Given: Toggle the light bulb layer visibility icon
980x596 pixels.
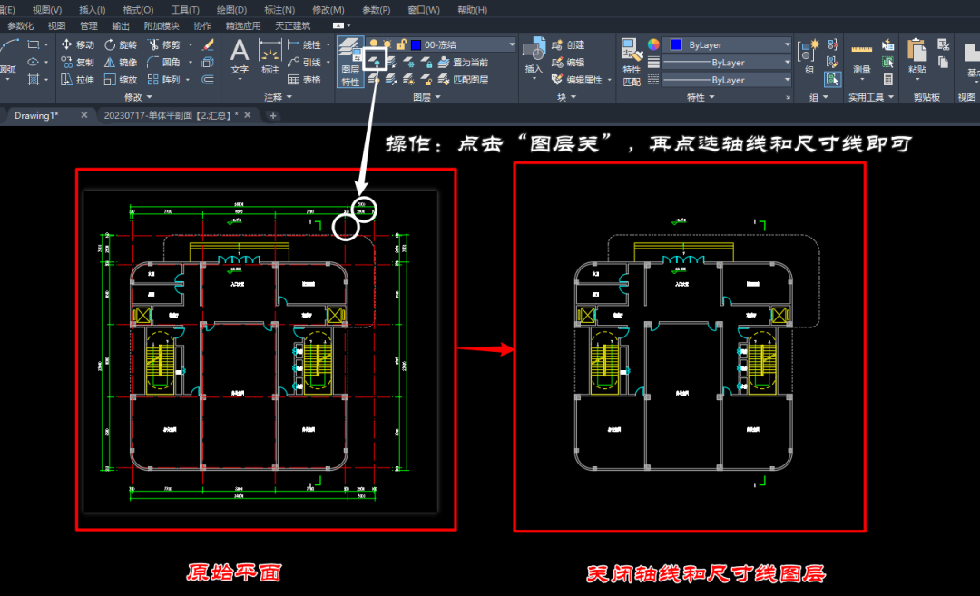Looking at the screenshot, I should point(374,43).
